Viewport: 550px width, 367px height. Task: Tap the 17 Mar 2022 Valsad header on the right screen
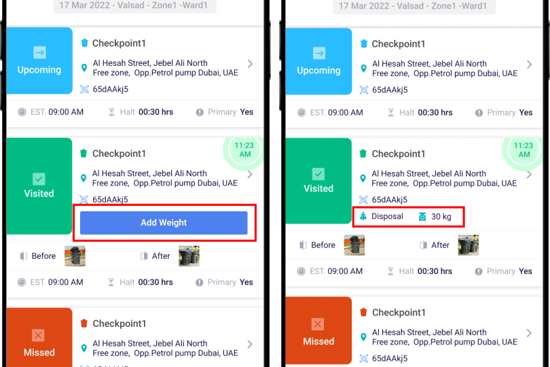click(413, 6)
